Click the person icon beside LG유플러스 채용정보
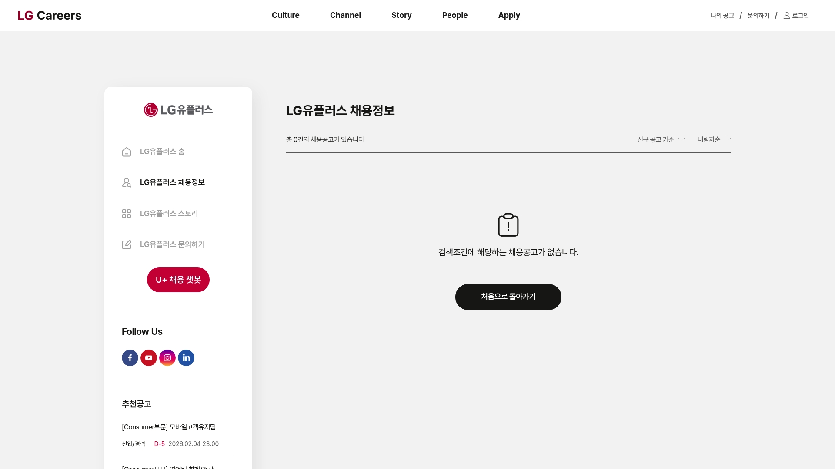835x469 pixels. point(127,183)
